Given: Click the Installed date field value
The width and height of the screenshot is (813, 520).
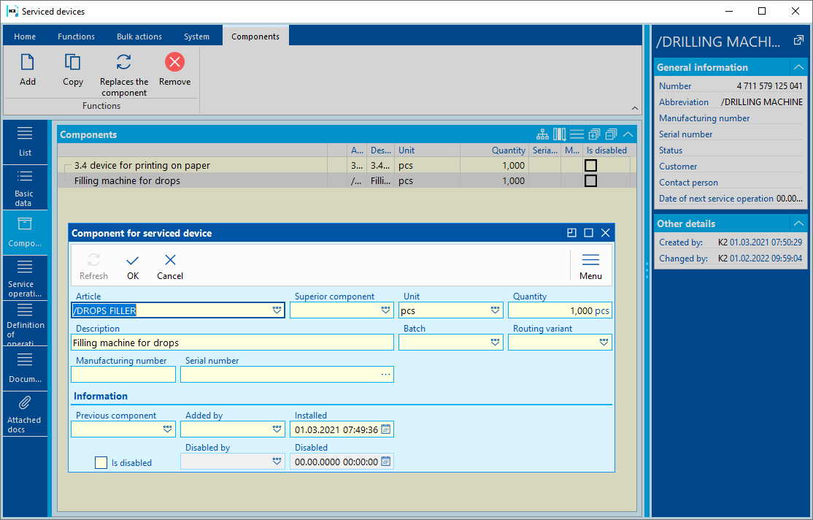Looking at the screenshot, I should [x=336, y=429].
